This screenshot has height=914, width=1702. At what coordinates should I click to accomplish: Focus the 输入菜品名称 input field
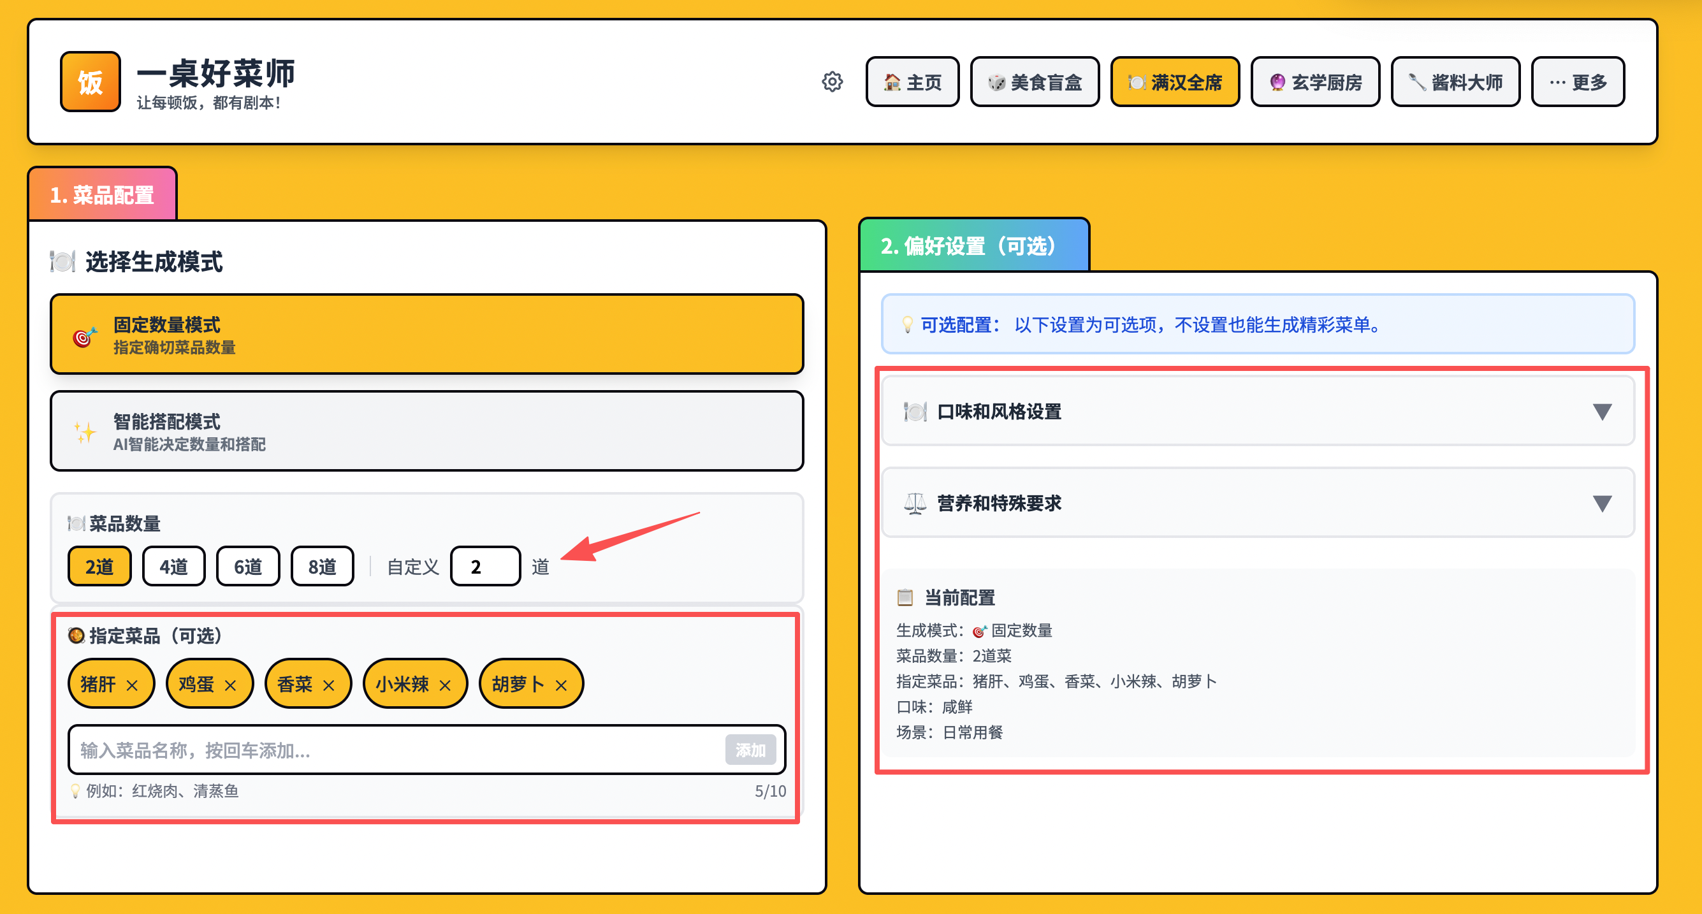pos(396,750)
